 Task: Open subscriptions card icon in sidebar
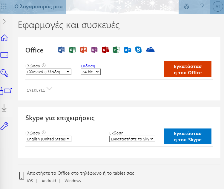(x=4, y=55)
